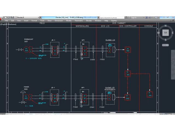The height and width of the screenshot is (131, 175).
Task: Open the WCS coordinate system dropdown
Action: pyautogui.click(x=165, y=45)
